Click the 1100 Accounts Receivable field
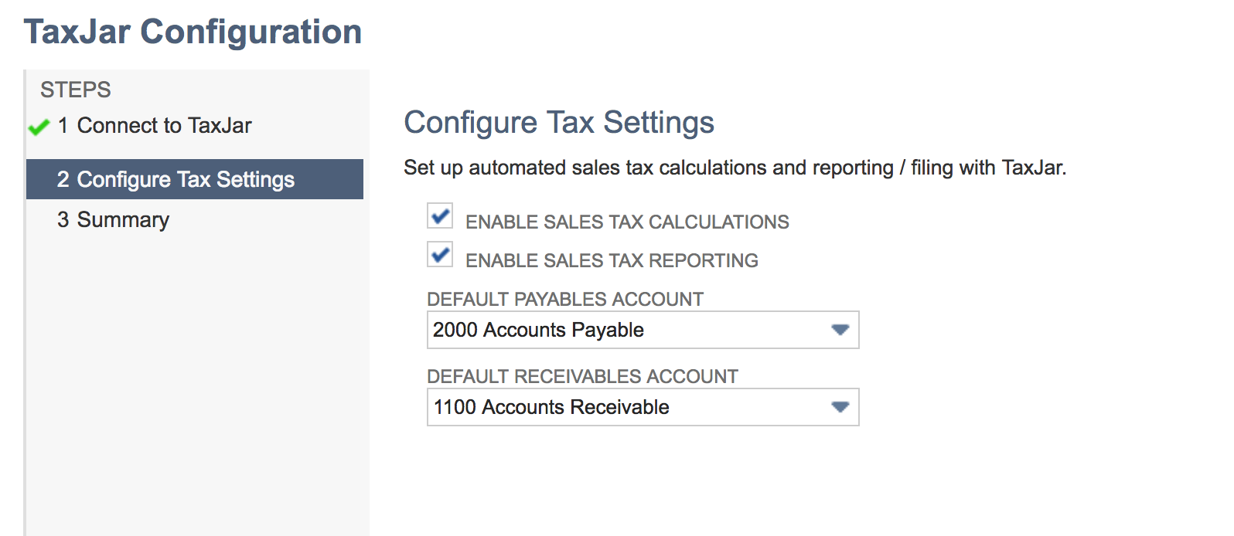Screen dimensions: 1234x536 (643, 407)
